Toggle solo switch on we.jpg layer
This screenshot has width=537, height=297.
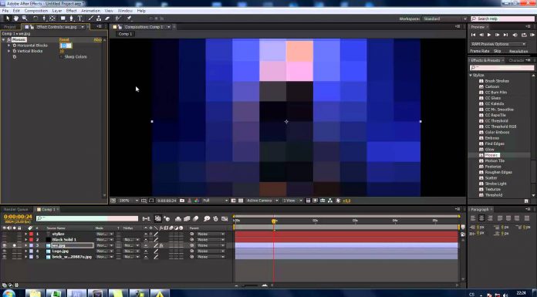(x=15, y=245)
